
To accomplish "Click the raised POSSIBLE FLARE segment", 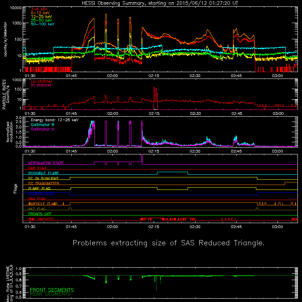I will point(173,172).
